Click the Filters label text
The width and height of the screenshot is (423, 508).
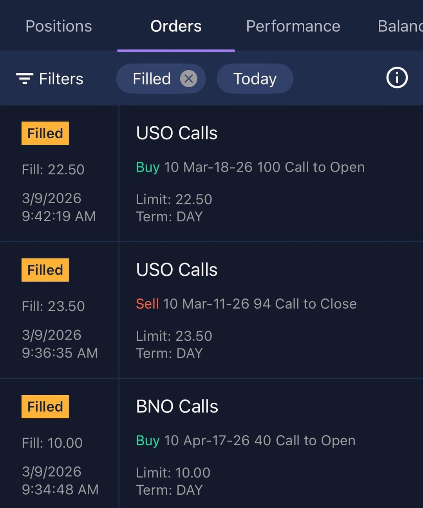coord(61,79)
